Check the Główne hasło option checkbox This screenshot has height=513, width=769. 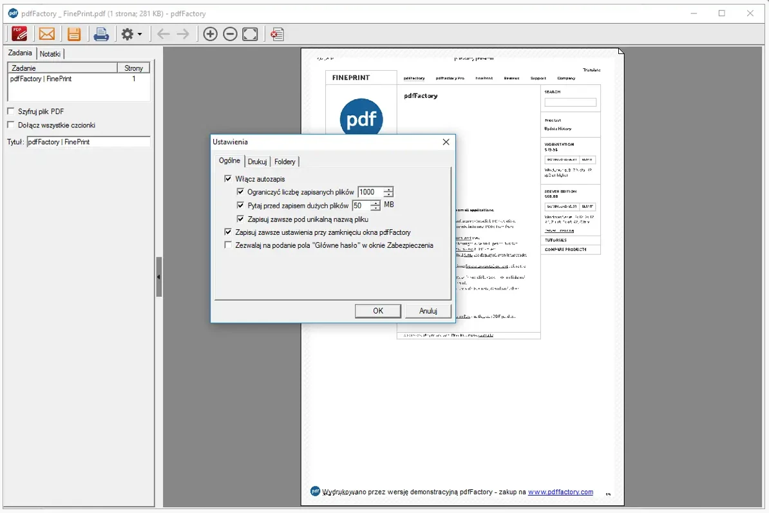[228, 245]
